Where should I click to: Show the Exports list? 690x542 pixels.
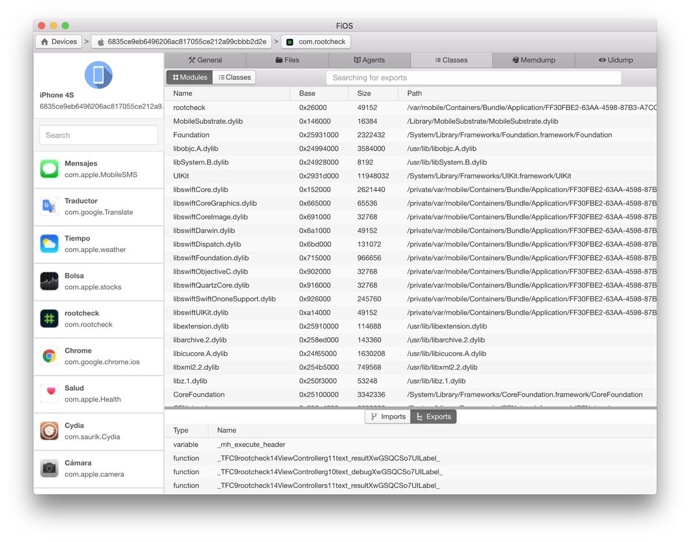(434, 417)
